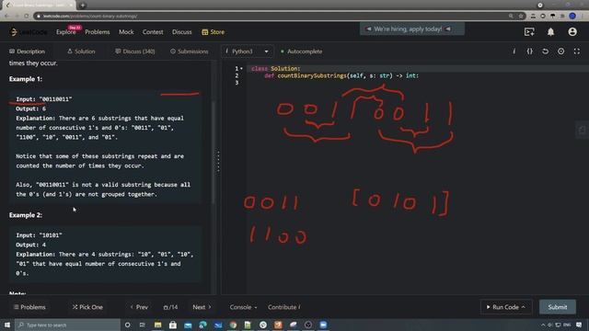The width and height of the screenshot is (589, 331).
Task: Bookmark the page with the star icon
Action: pyautogui.click(x=521, y=17)
